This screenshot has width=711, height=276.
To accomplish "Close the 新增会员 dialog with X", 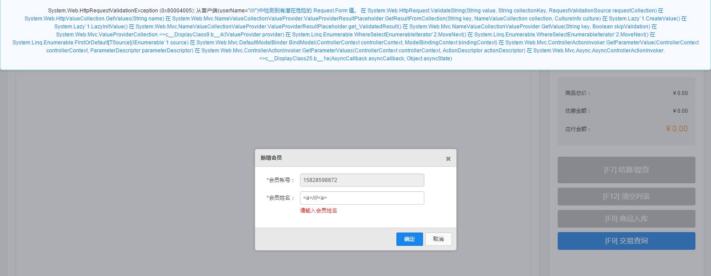I will (448, 159).
